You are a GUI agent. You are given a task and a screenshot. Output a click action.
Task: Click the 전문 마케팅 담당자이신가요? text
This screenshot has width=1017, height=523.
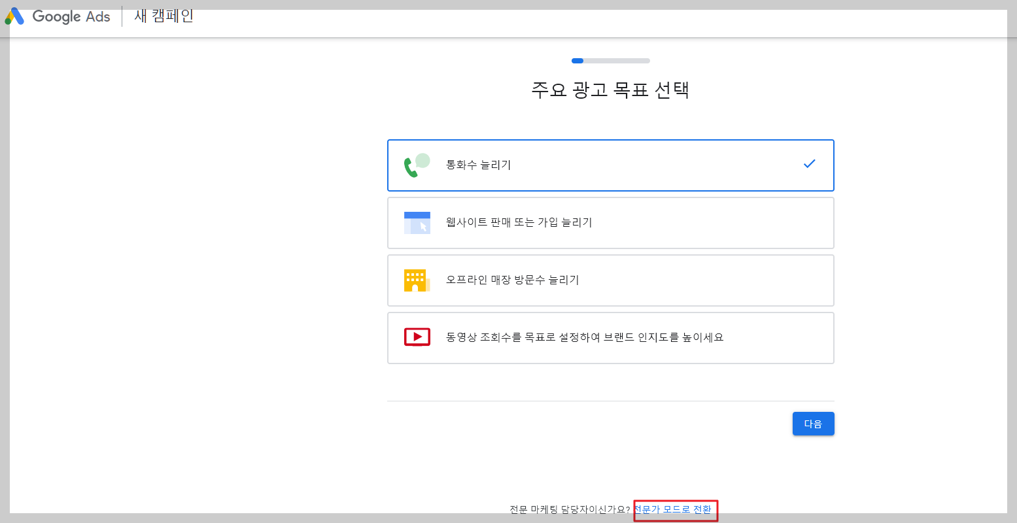(570, 510)
